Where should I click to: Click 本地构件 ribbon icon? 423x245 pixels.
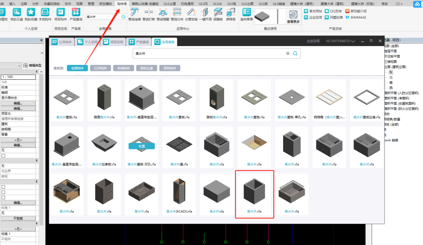coord(45,14)
